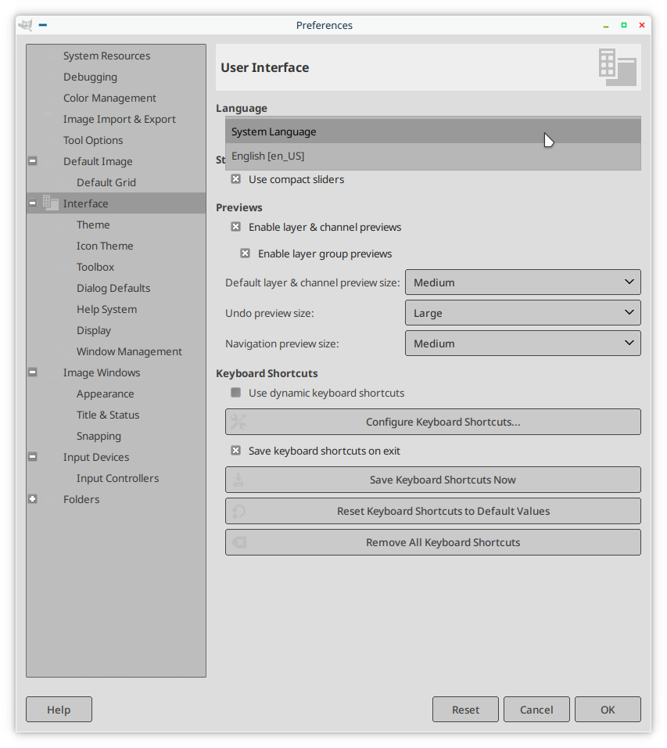The width and height of the screenshot is (667, 748).
Task: Toggle Use compact sliders checkbox
Action: [x=235, y=179]
